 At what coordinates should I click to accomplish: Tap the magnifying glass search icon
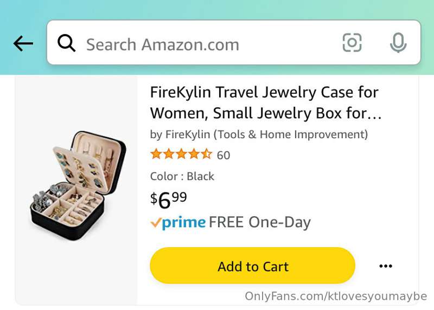(66, 43)
